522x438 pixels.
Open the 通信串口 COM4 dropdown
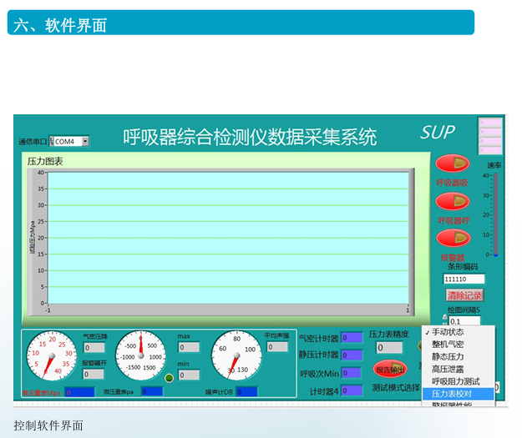[x=71, y=142]
